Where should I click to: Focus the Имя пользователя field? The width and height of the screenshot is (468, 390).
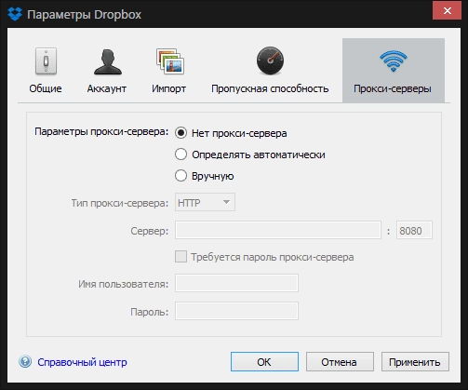click(x=236, y=283)
